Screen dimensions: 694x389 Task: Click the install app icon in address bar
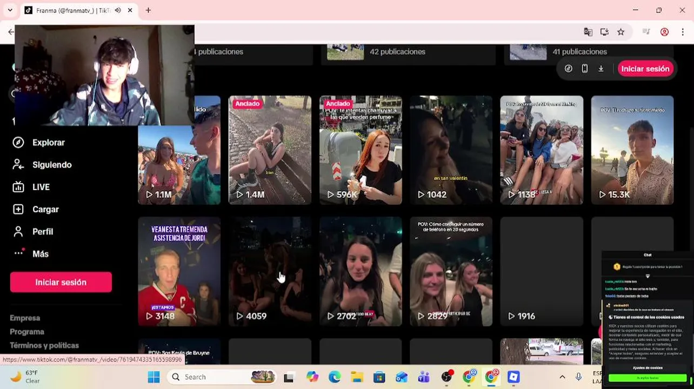click(x=604, y=32)
